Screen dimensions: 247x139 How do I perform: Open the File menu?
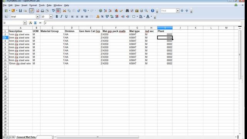coord(5,5)
